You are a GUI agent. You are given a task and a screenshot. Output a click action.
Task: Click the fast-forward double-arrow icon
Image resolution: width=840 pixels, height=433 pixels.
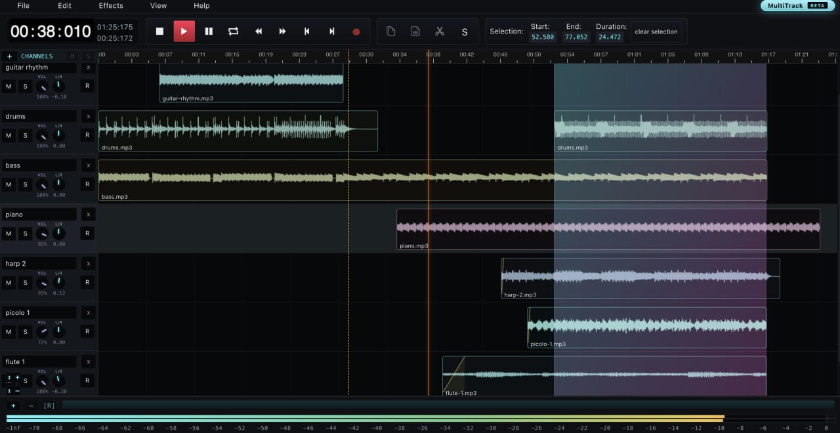point(283,31)
